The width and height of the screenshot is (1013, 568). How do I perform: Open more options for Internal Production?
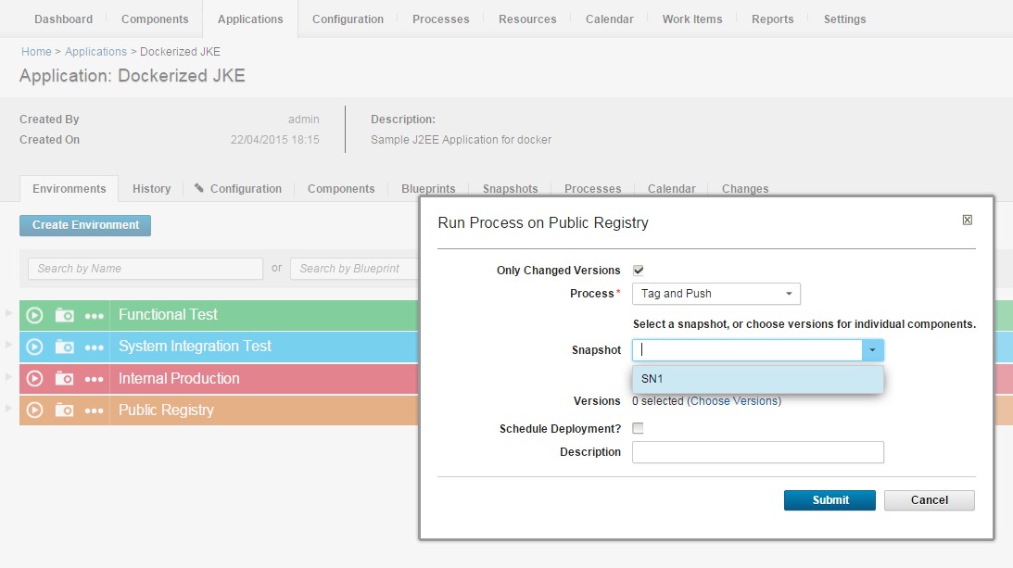click(x=95, y=379)
